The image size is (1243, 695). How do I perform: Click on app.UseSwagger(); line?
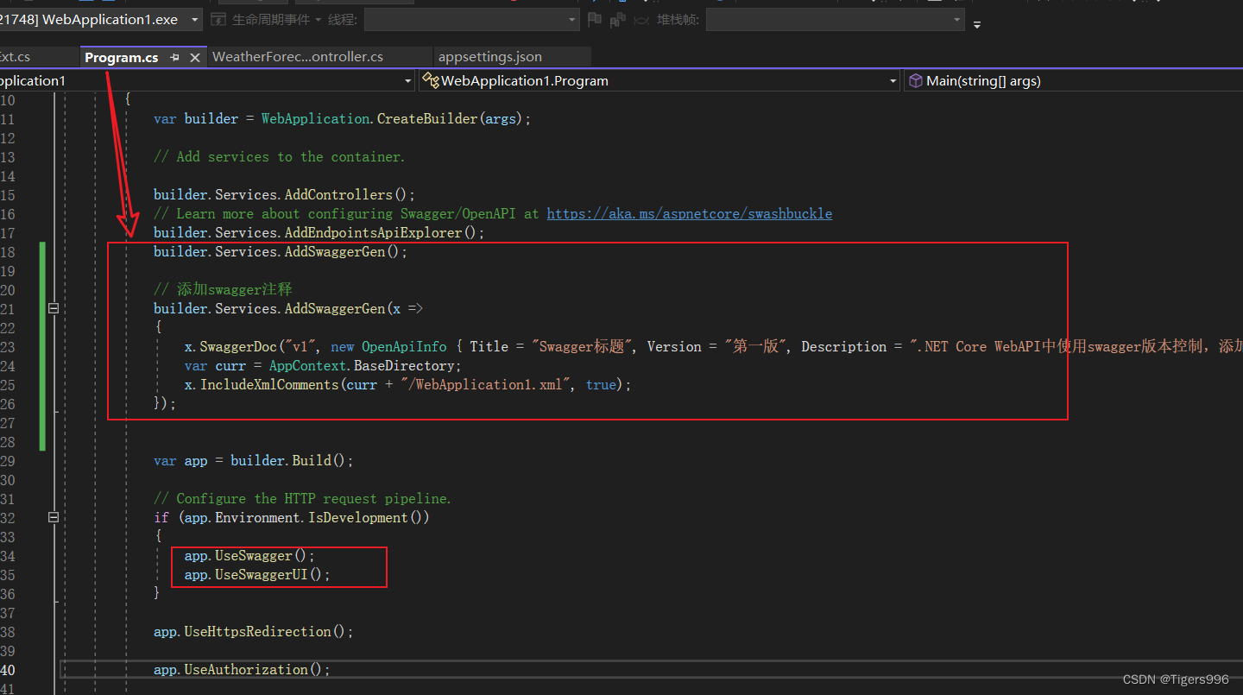(250, 555)
